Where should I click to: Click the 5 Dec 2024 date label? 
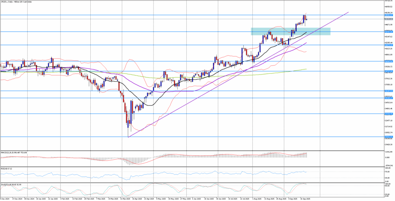tap(5, 199)
